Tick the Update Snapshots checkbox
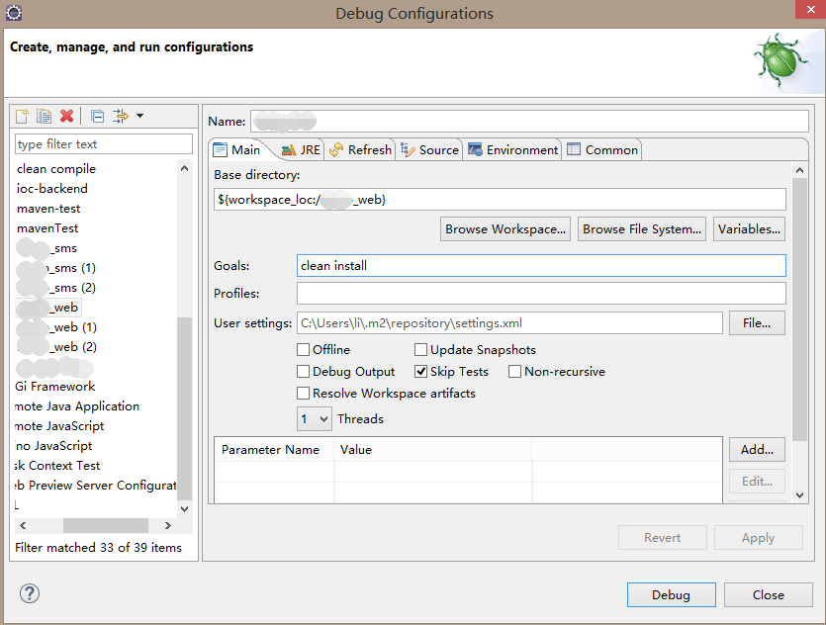This screenshot has width=826, height=625. 420,350
